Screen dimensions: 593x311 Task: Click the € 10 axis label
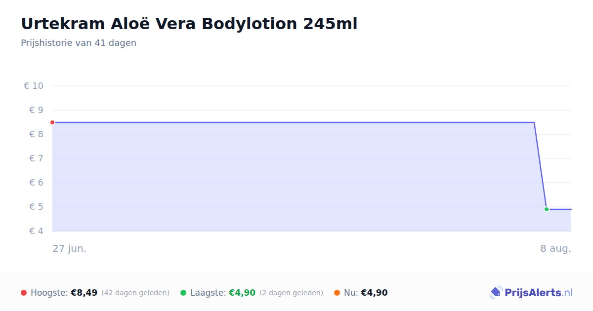[x=34, y=86]
